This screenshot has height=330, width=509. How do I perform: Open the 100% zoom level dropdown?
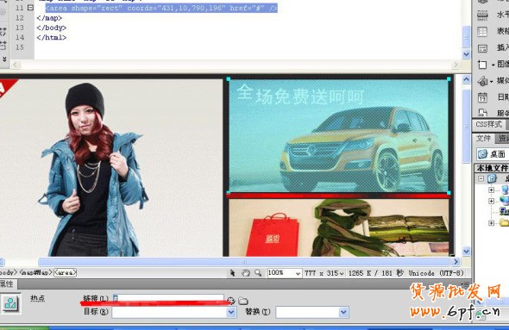tap(298, 273)
